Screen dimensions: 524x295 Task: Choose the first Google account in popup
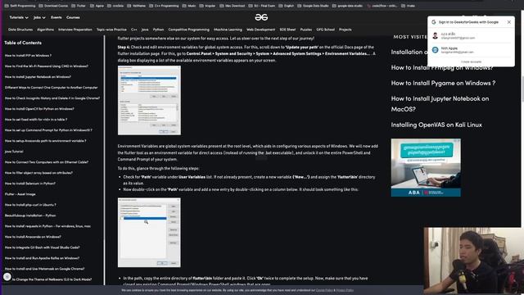click(471, 36)
